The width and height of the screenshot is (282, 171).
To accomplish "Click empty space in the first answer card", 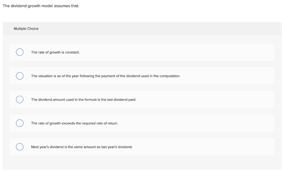I will tap(176, 52).
